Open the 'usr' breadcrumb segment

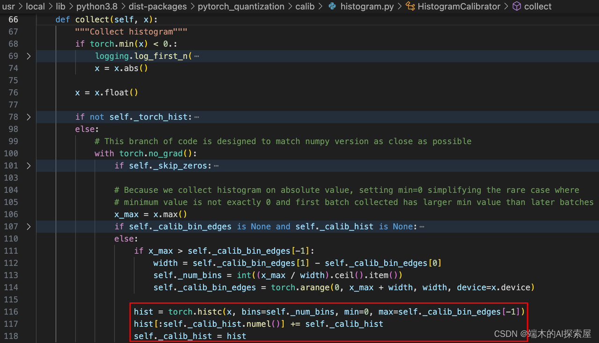click(8, 7)
